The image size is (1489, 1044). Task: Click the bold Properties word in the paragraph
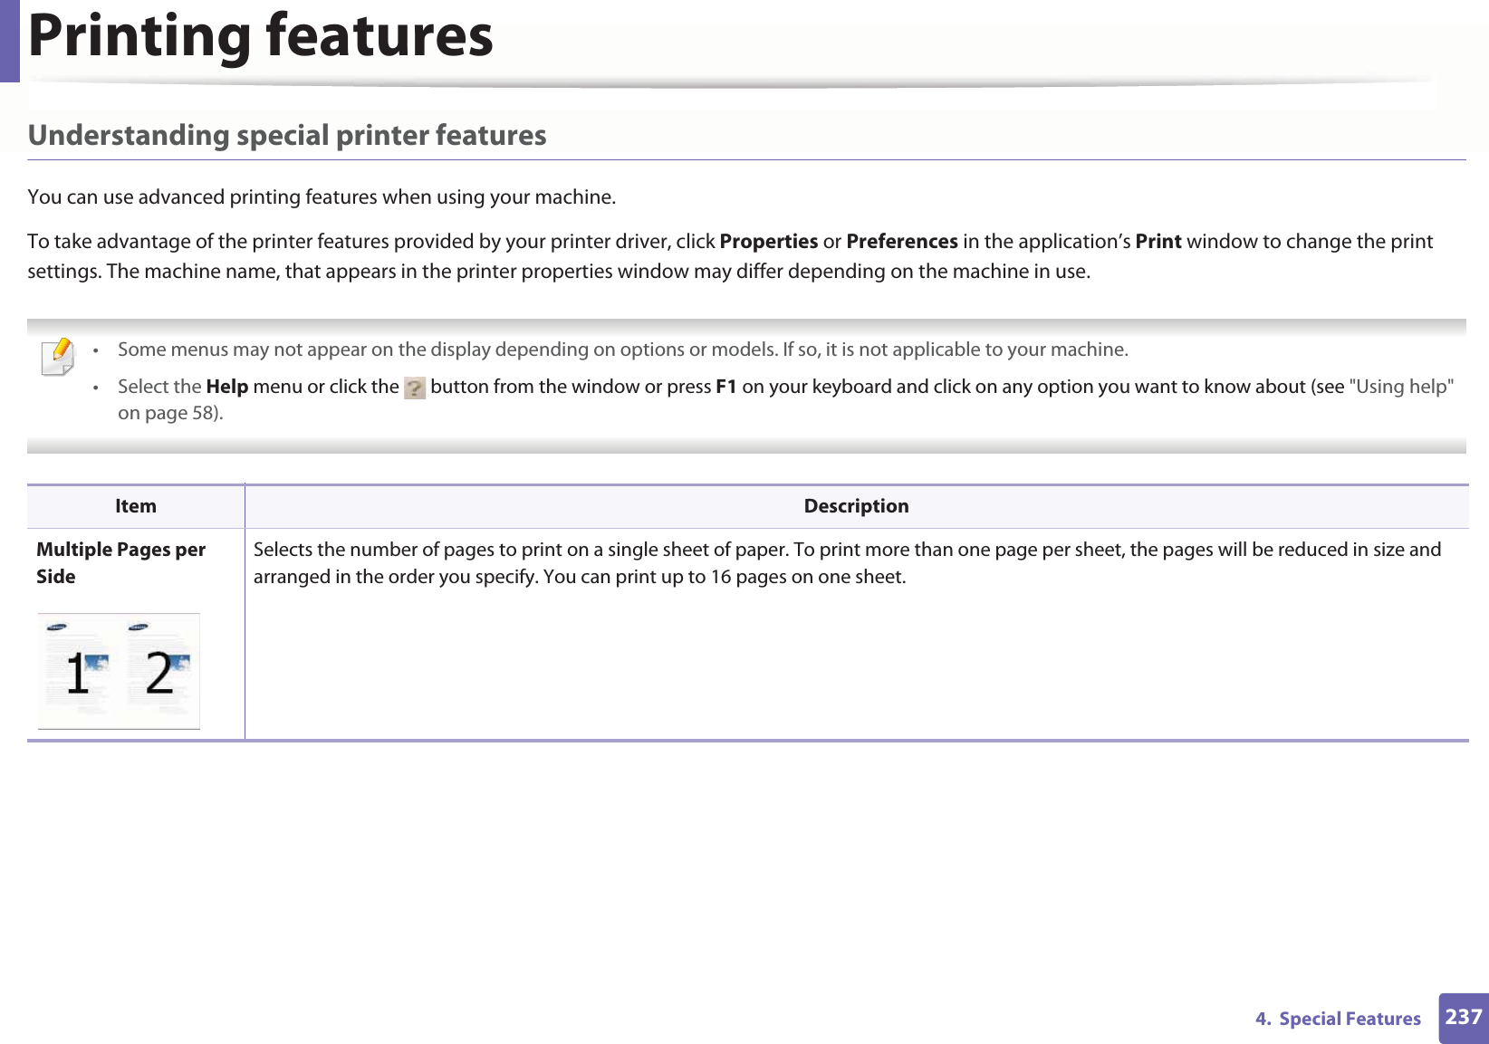click(769, 242)
